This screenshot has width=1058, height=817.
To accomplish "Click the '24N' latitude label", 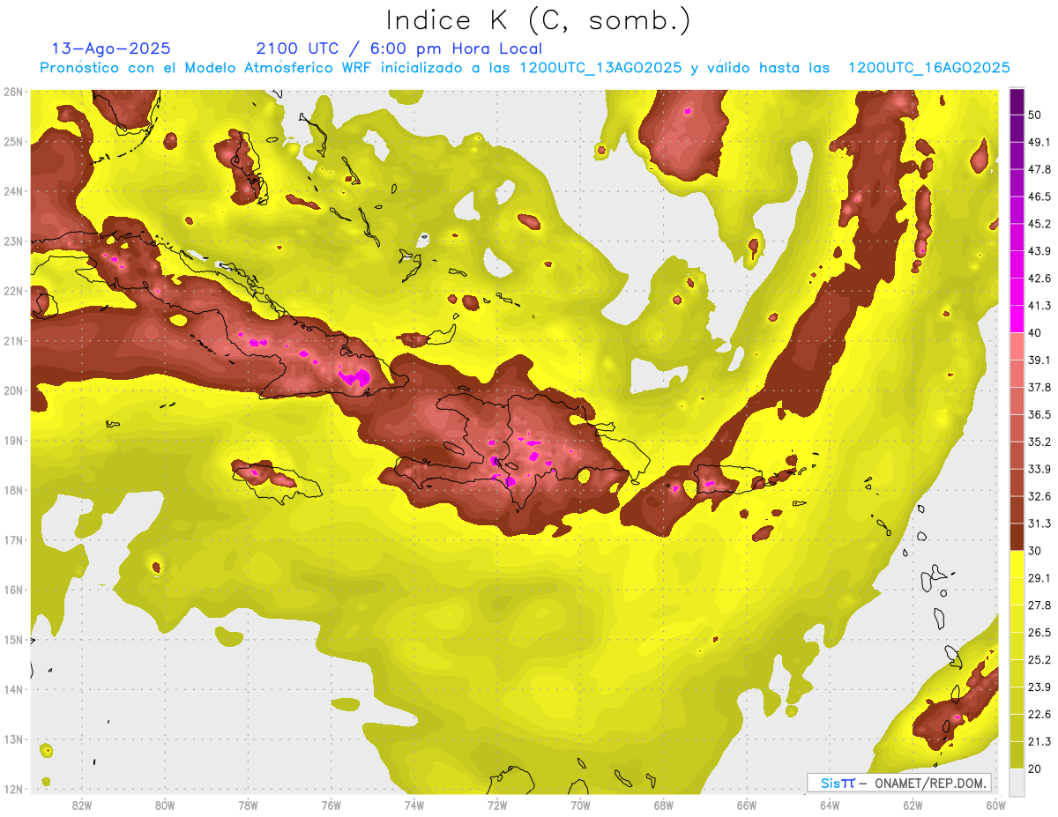I will point(13,191).
